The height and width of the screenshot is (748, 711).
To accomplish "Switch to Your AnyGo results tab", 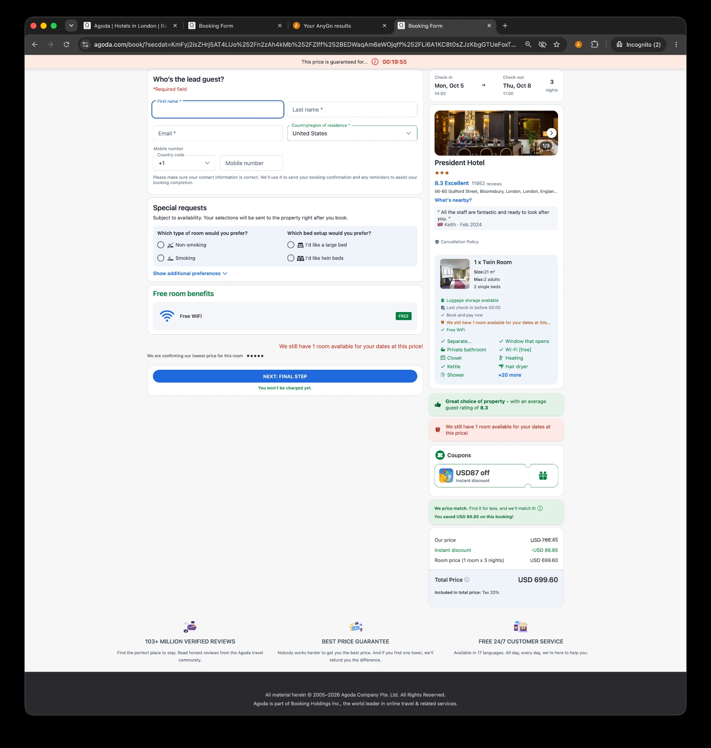I will click(340, 26).
